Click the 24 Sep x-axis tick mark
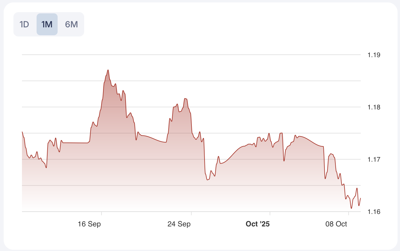This screenshot has height=251, width=400. click(x=191, y=213)
